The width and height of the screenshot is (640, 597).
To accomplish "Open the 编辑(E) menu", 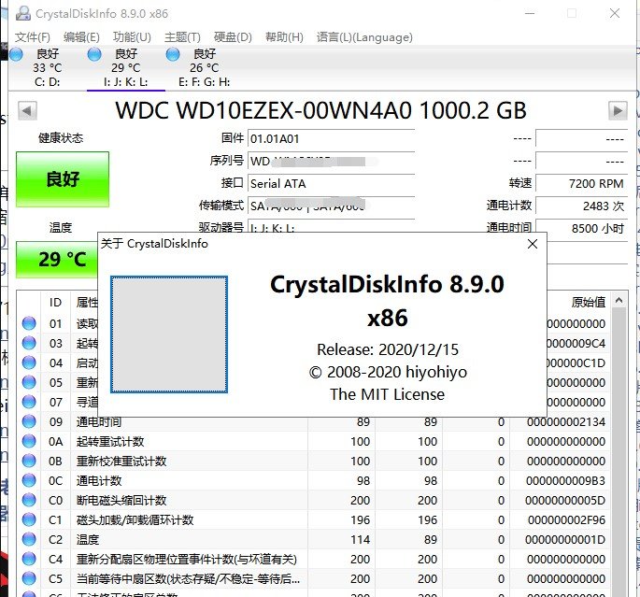I will 81,37.
